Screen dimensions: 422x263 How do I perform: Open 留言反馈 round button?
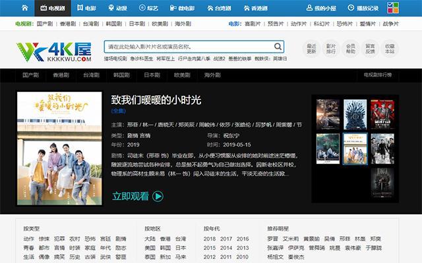tap(370, 49)
